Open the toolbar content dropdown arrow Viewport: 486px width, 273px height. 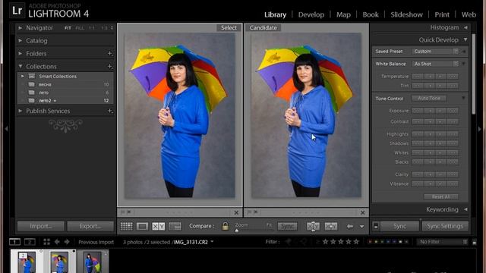[x=361, y=227]
